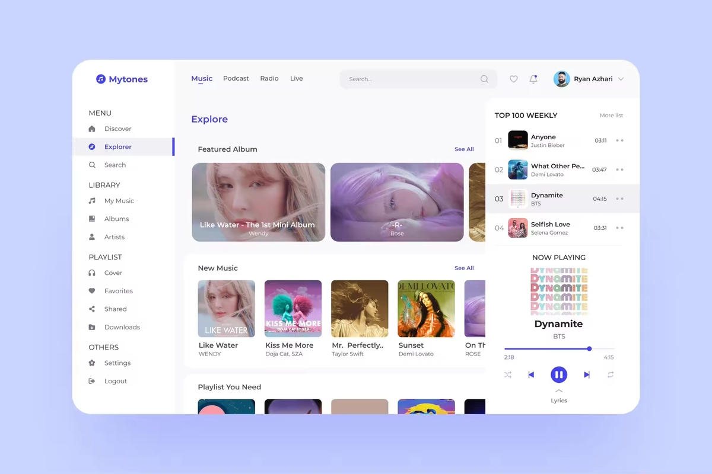Viewport: 712px width, 474px height.
Task: Click the Dynamite song progress slider
Action: (x=559, y=349)
